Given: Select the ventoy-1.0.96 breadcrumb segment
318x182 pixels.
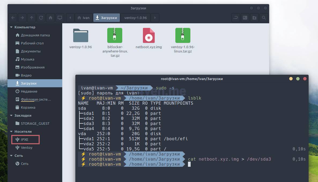Looking at the screenshot, I should point(135,18).
